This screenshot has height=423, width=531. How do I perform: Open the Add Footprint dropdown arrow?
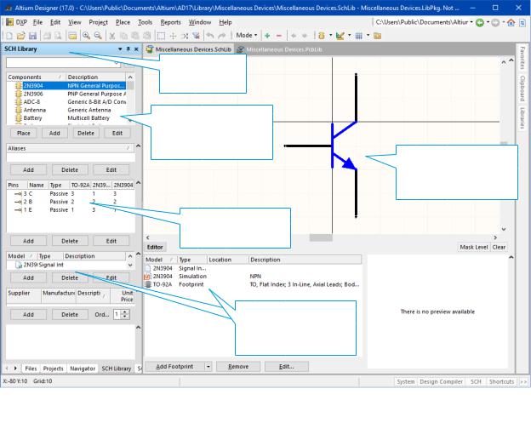(x=208, y=367)
